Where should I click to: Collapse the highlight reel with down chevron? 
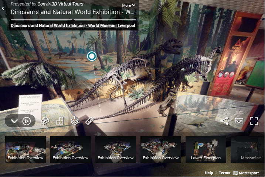[14, 121]
